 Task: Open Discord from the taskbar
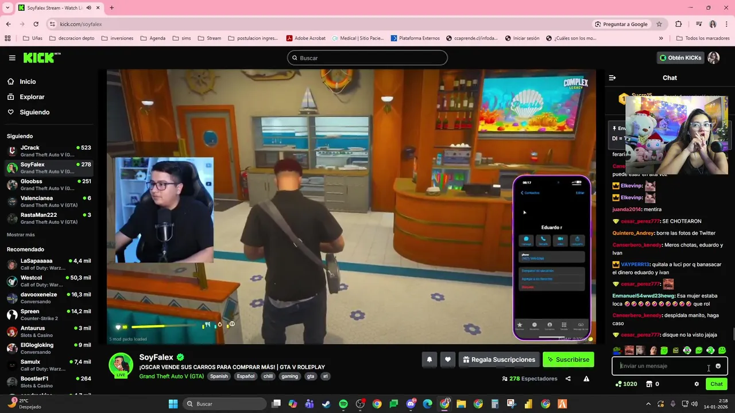(x=411, y=404)
